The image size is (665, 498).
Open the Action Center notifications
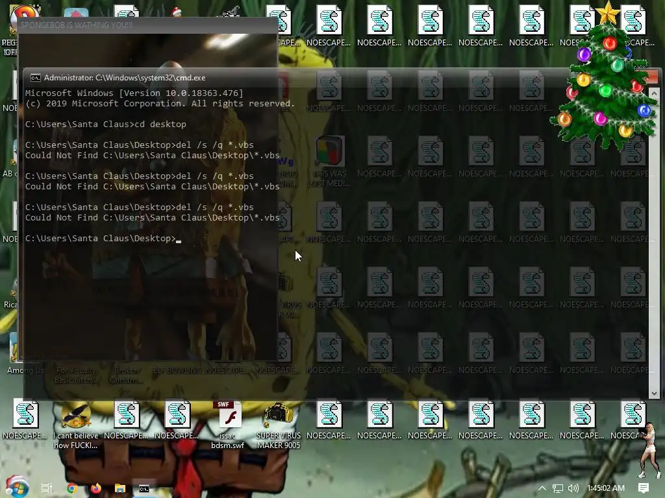644,488
